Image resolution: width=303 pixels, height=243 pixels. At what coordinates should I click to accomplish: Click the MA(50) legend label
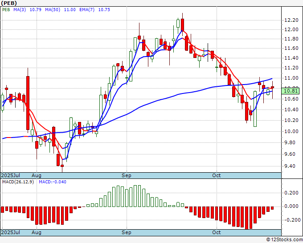point(53,10)
